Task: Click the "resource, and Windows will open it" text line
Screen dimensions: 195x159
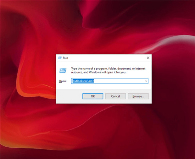Action: [99, 72]
